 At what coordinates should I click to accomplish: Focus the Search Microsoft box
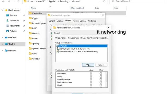pos(137,1)
